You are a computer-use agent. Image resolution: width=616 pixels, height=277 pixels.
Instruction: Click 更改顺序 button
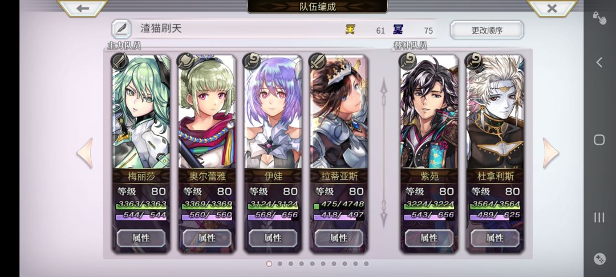click(x=487, y=30)
